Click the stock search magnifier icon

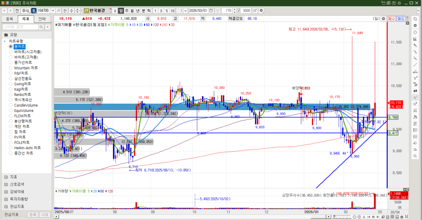point(59,10)
